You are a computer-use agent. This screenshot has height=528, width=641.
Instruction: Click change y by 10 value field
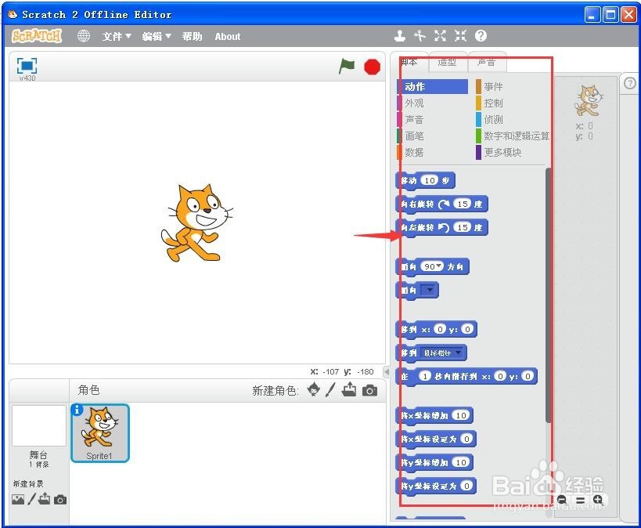(x=461, y=462)
